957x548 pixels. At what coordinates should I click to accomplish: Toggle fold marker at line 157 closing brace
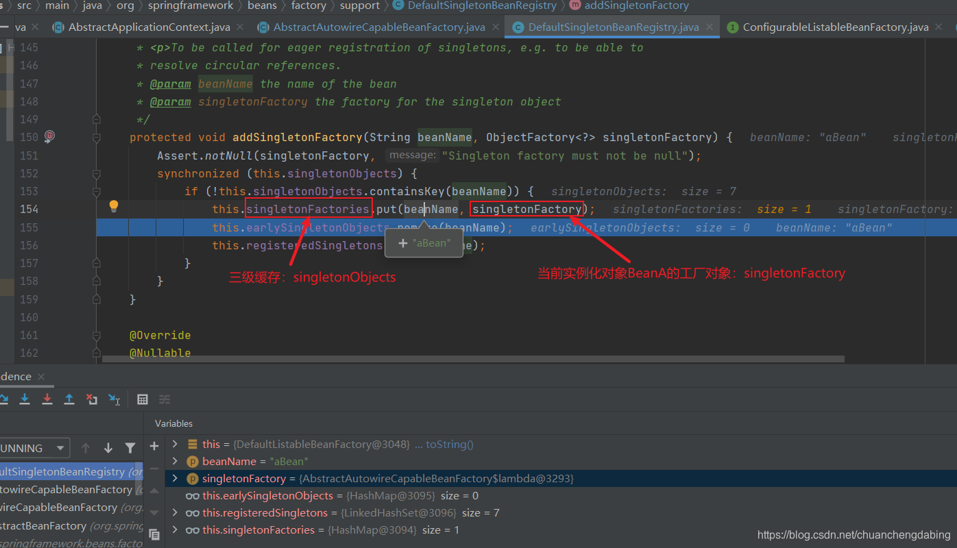pos(97,263)
